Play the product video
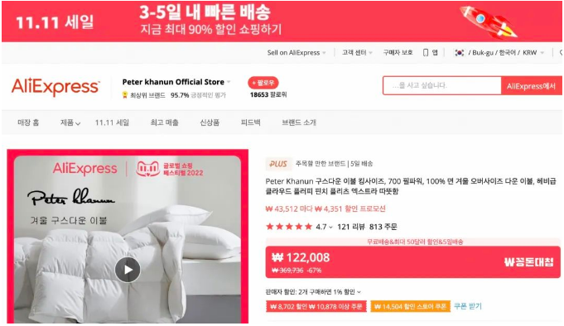Screen dimensions: 564x326 click(128, 270)
